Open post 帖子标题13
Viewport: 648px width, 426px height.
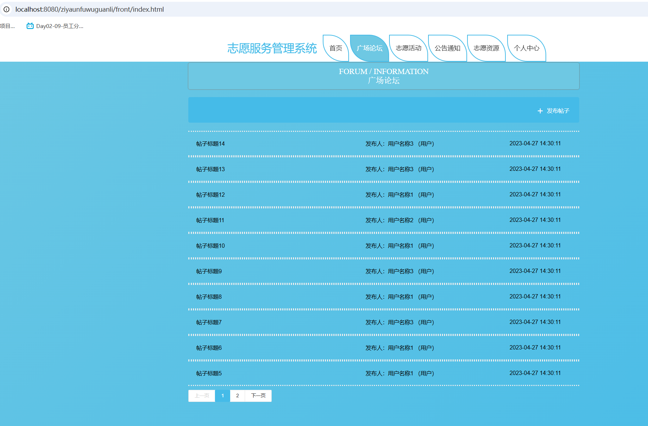211,169
